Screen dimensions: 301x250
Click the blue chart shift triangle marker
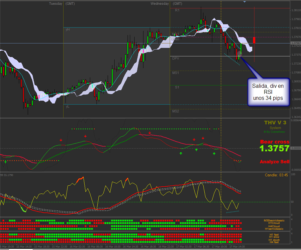(x=244, y=2)
